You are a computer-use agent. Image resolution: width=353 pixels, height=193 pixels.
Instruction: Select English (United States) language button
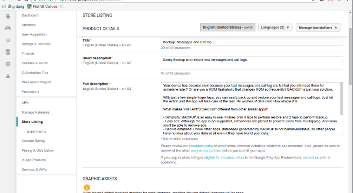click(228, 27)
